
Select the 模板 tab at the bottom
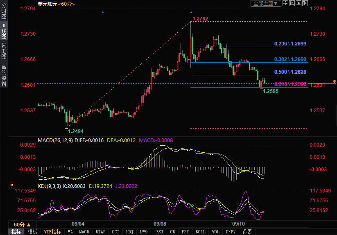pos(32,232)
